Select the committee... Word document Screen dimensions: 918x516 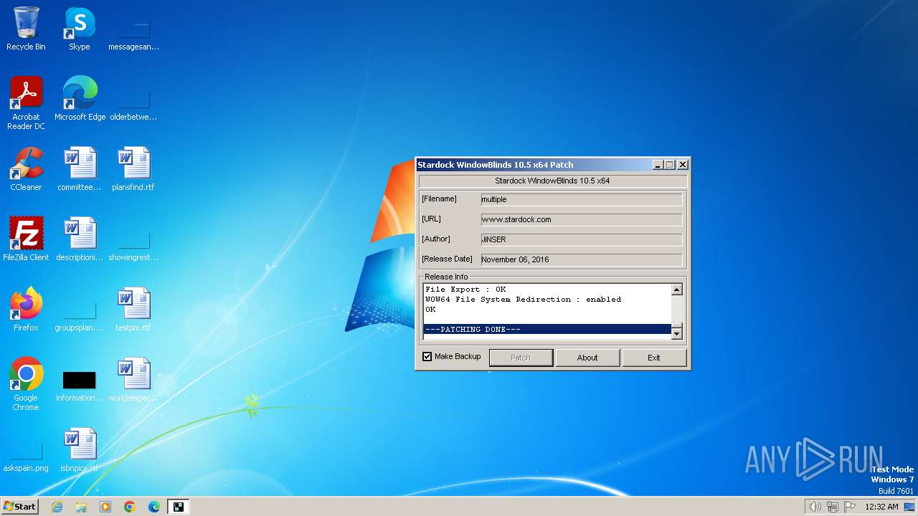click(x=80, y=169)
